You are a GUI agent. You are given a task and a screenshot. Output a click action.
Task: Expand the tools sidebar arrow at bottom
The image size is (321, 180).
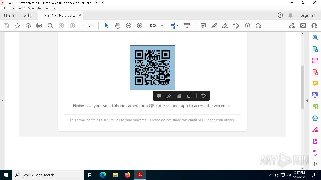tap(316, 164)
